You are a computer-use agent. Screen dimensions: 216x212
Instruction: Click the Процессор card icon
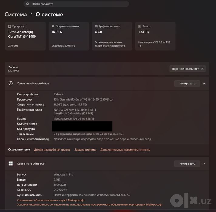click(x=9, y=26)
